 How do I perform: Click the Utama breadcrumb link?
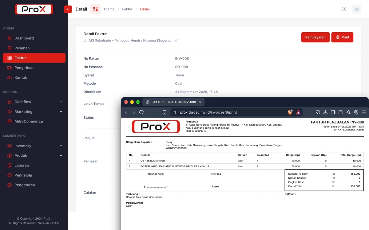(x=109, y=9)
